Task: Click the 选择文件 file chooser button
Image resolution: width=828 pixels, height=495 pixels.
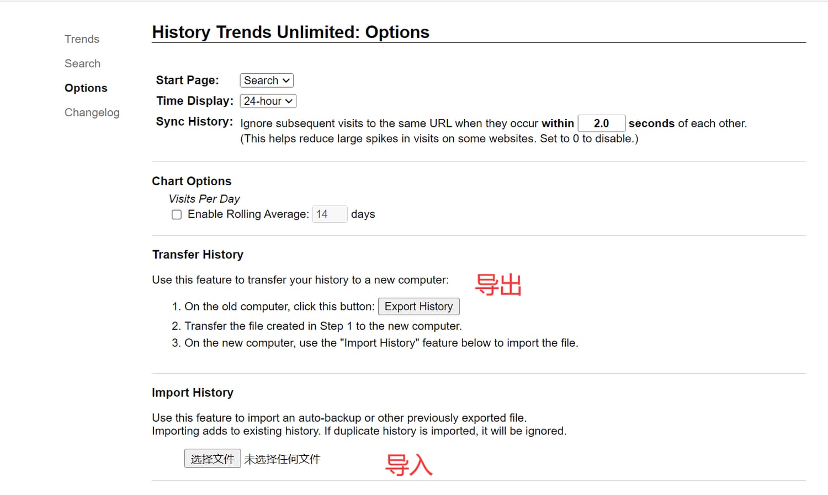Action: point(213,459)
